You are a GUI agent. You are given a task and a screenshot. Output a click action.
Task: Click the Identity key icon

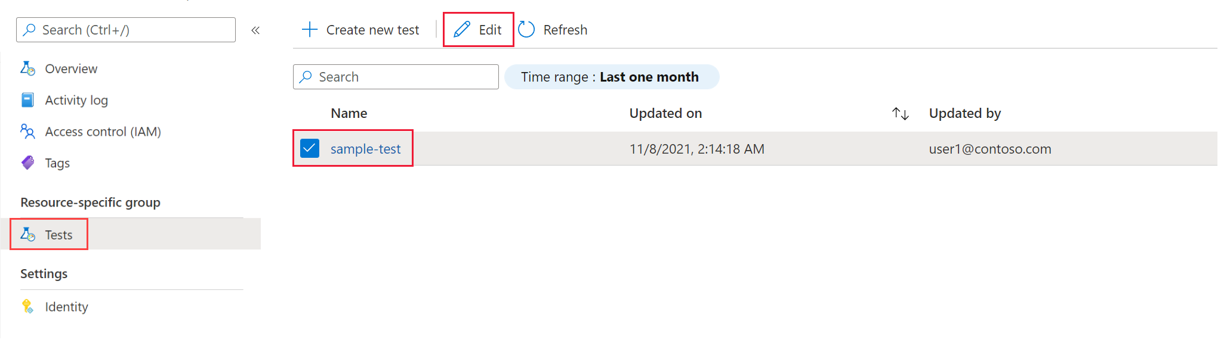point(27,307)
